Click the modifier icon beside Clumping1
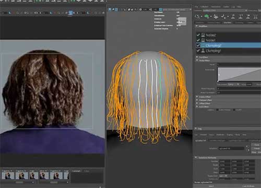The image size is (261, 188). 203,51
